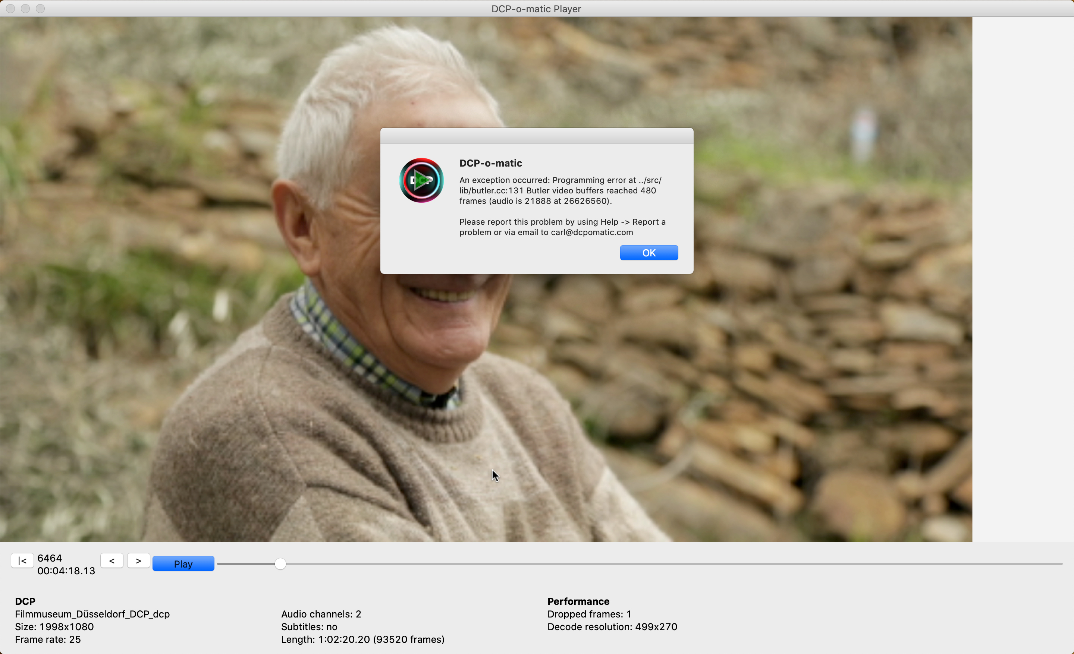The width and height of the screenshot is (1074, 654).
Task: Click OK in the error dialog
Action: tap(649, 253)
